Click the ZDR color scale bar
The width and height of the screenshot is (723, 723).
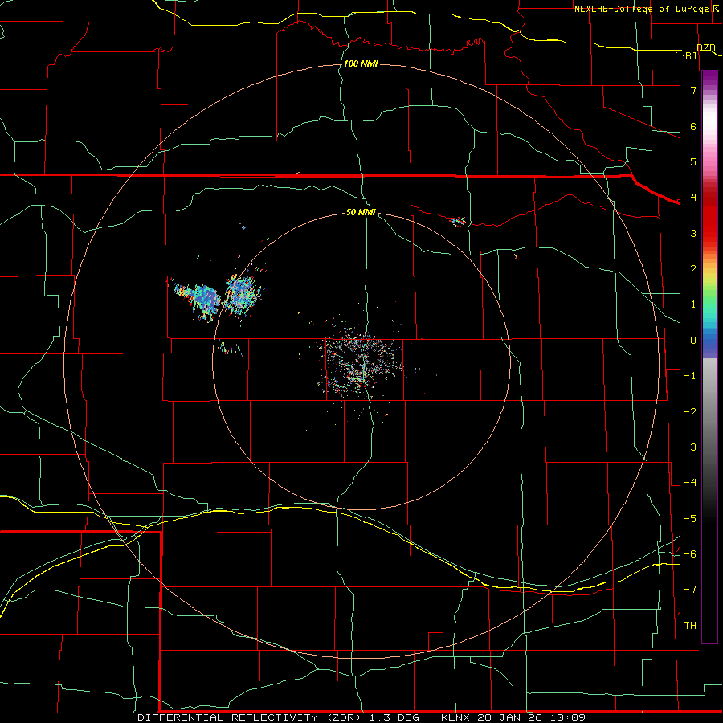[709, 357]
